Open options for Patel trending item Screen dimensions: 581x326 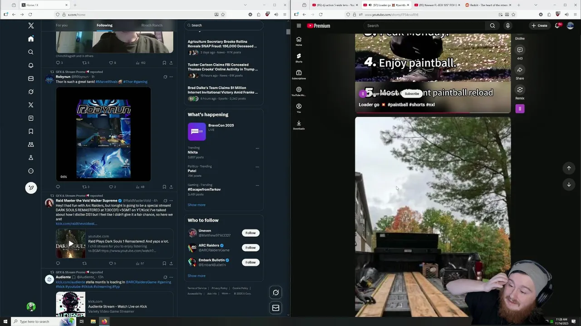[x=257, y=167]
